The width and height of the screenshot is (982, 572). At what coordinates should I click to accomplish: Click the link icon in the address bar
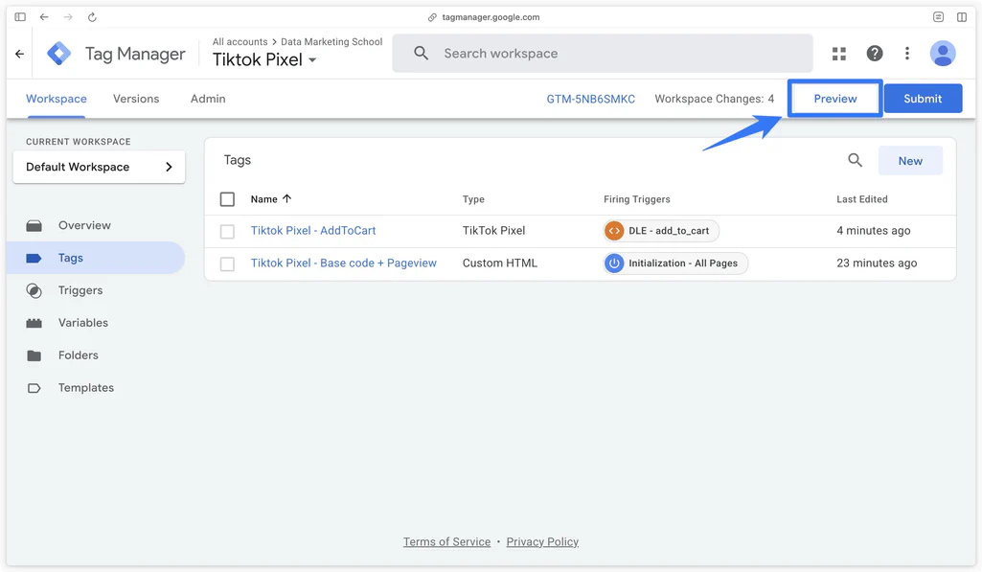pyautogui.click(x=432, y=17)
